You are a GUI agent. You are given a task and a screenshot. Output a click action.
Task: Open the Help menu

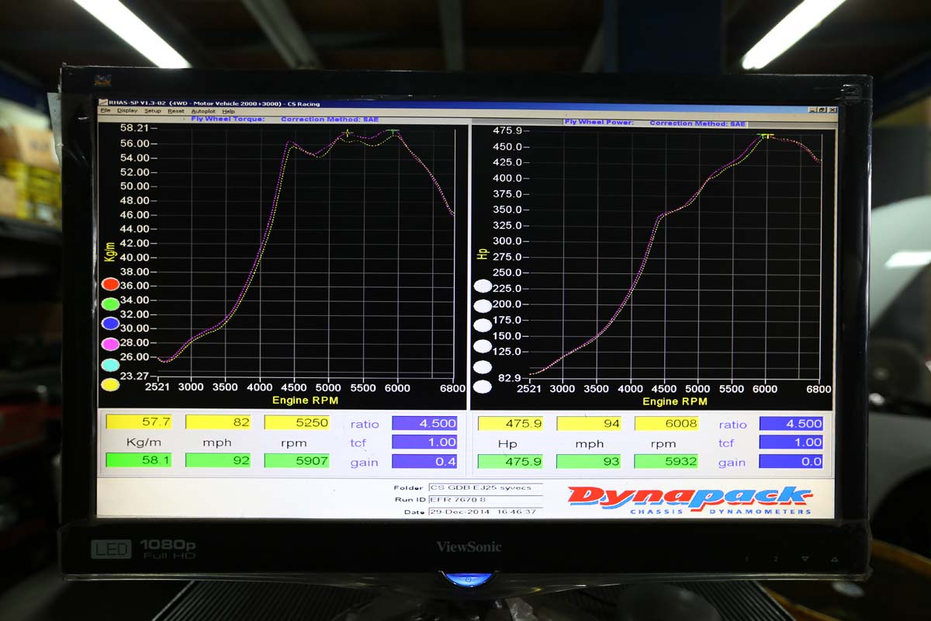pyautogui.click(x=228, y=111)
